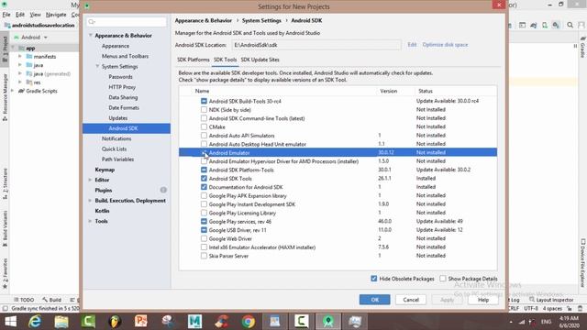Click Optimize disk space link
Image resolution: width=587 pixels, height=330 pixels.
pos(445,45)
